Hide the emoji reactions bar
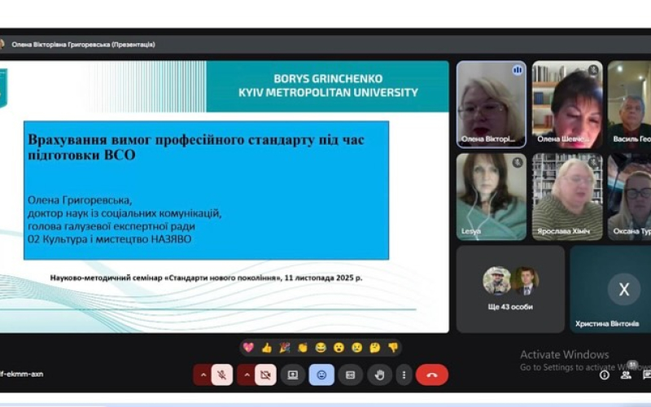The image size is (651, 407). click(321, 374)
